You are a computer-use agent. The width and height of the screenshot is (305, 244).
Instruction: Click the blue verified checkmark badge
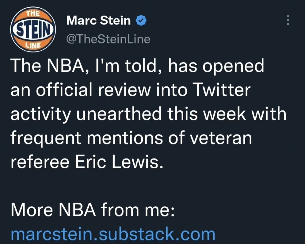[x=141, y=20]
